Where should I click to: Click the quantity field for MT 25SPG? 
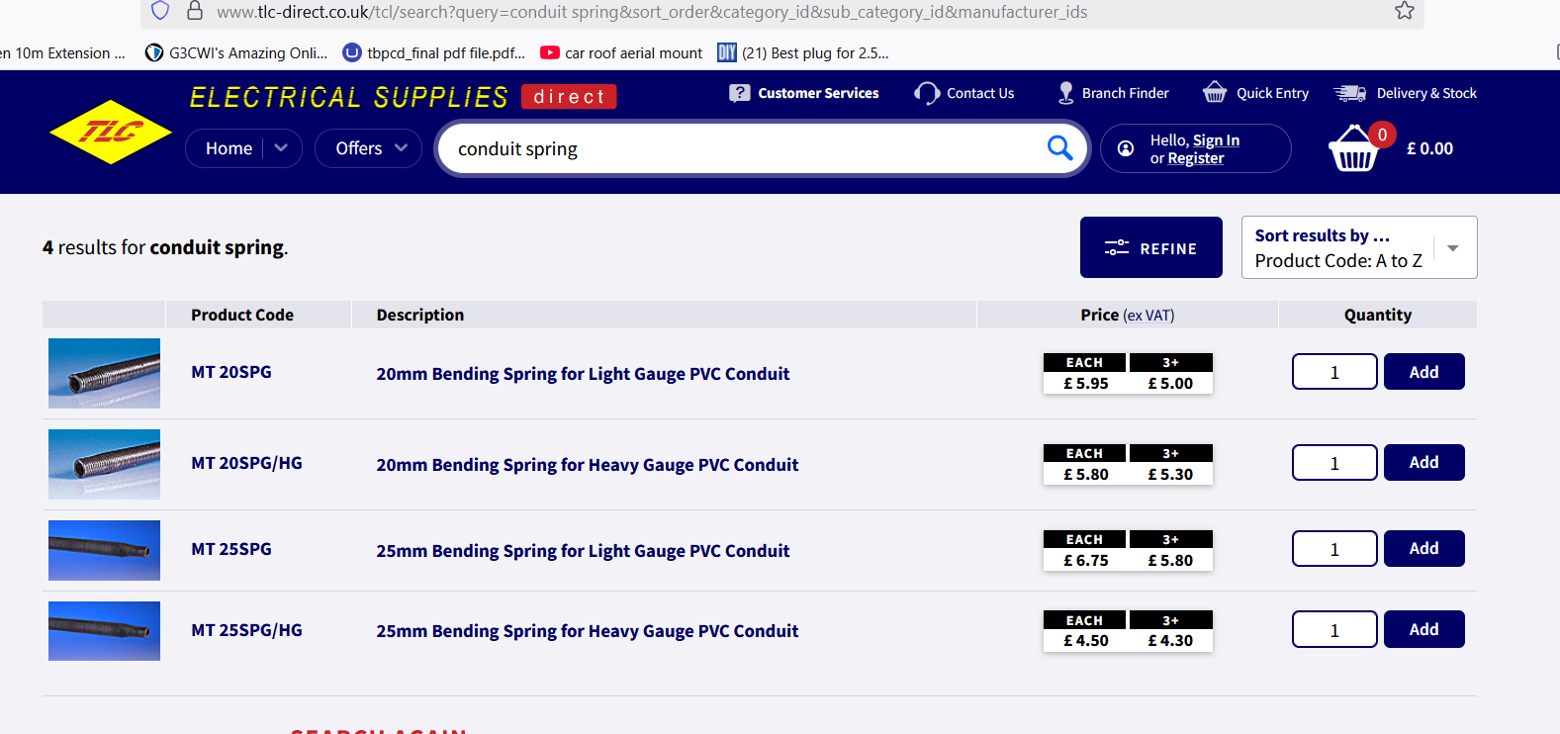1333,549
